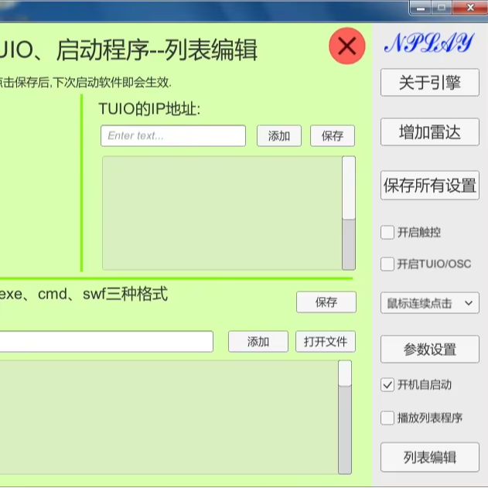The height and width of the screenshot is (488, 488).
Task: Close the window via title bar X
Action: click(x=470, y=8)
